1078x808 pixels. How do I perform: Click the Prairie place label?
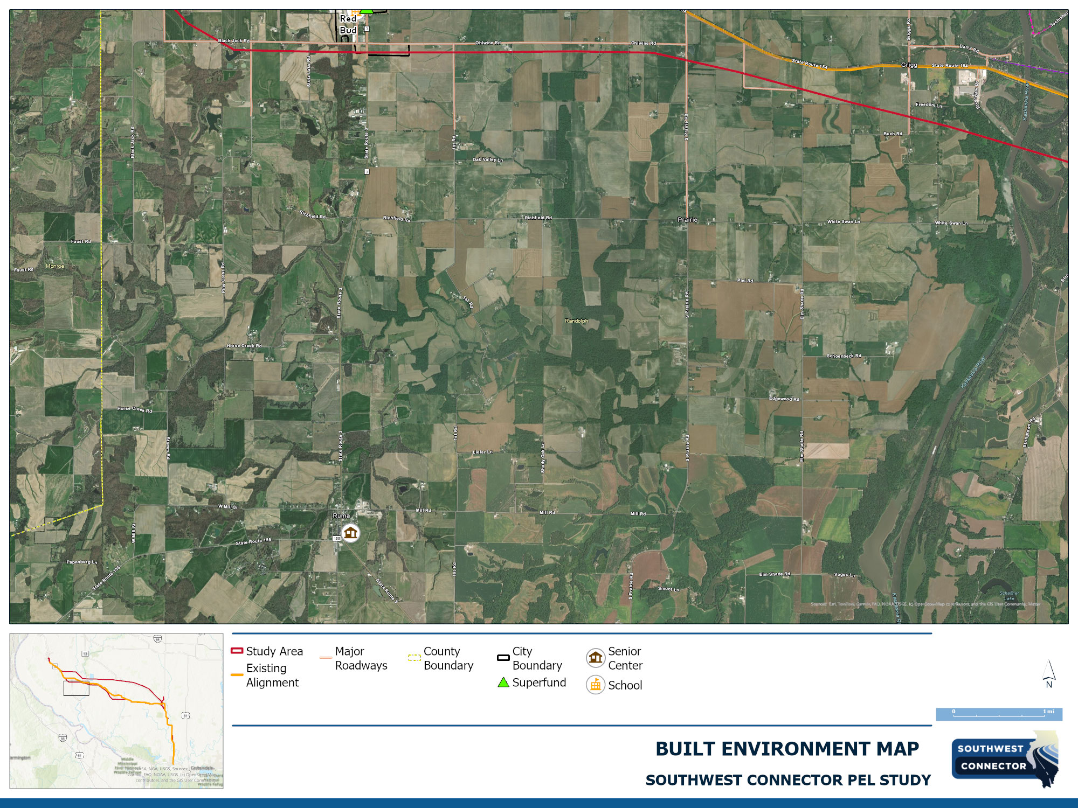click(687, 220)
